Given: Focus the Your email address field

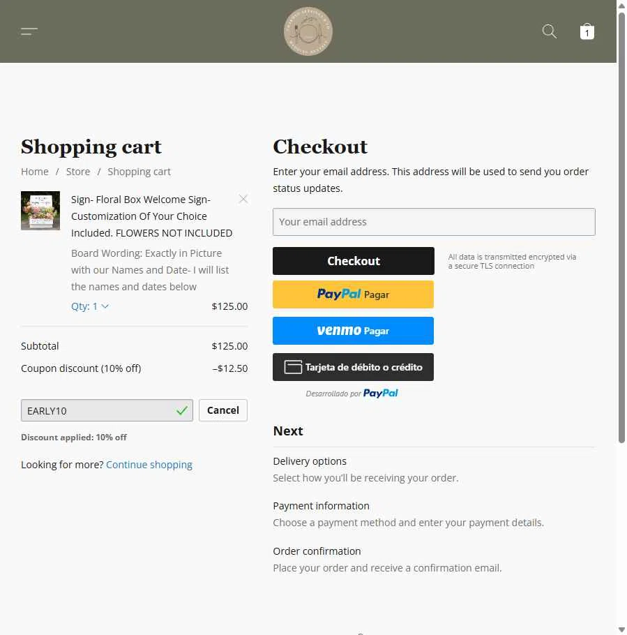Looking at the screenshot, I should 434,222.
